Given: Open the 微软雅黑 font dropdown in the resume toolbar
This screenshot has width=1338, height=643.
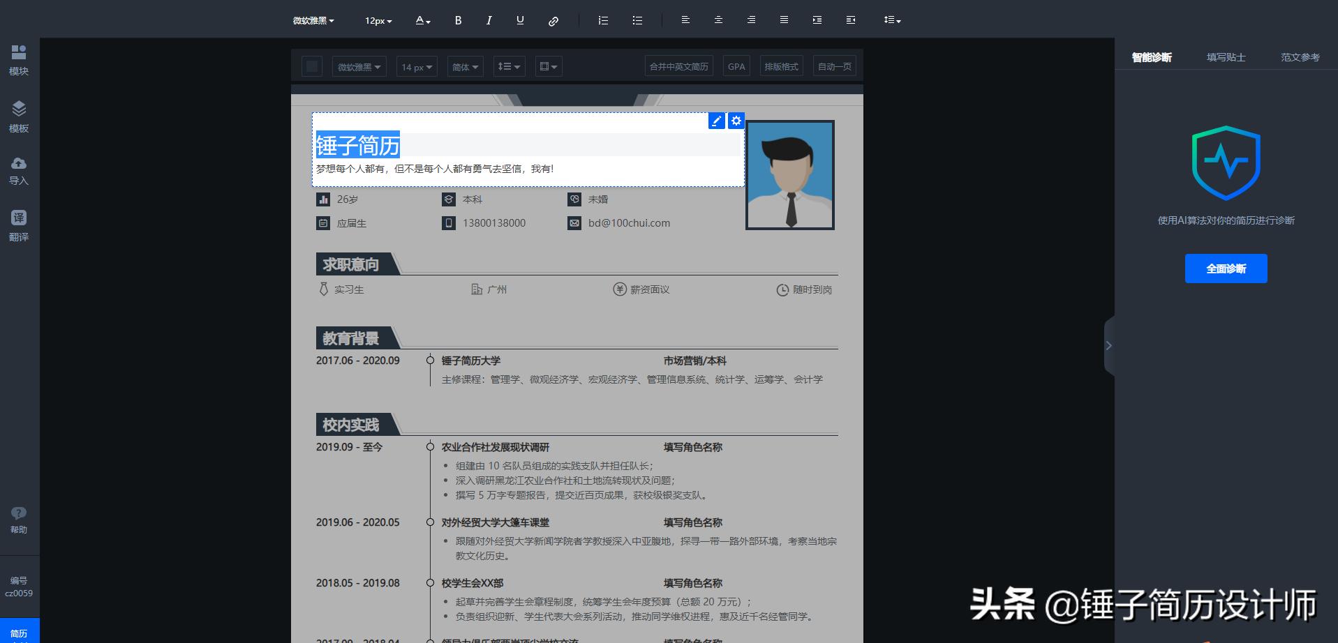Looking at the screenshot, I should click(358, 66).
